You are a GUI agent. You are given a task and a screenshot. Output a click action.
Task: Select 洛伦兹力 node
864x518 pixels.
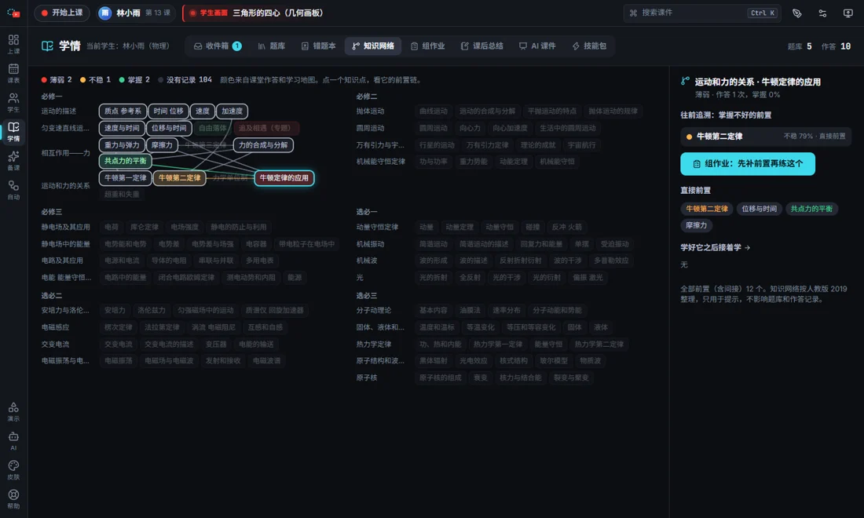click(x=152, y=311)
